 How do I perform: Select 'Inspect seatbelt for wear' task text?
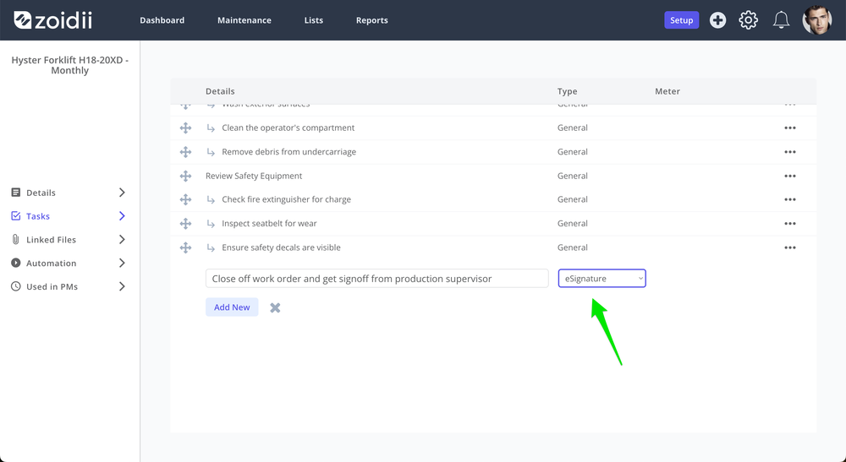pyautogui.click(x=269, y=224)
